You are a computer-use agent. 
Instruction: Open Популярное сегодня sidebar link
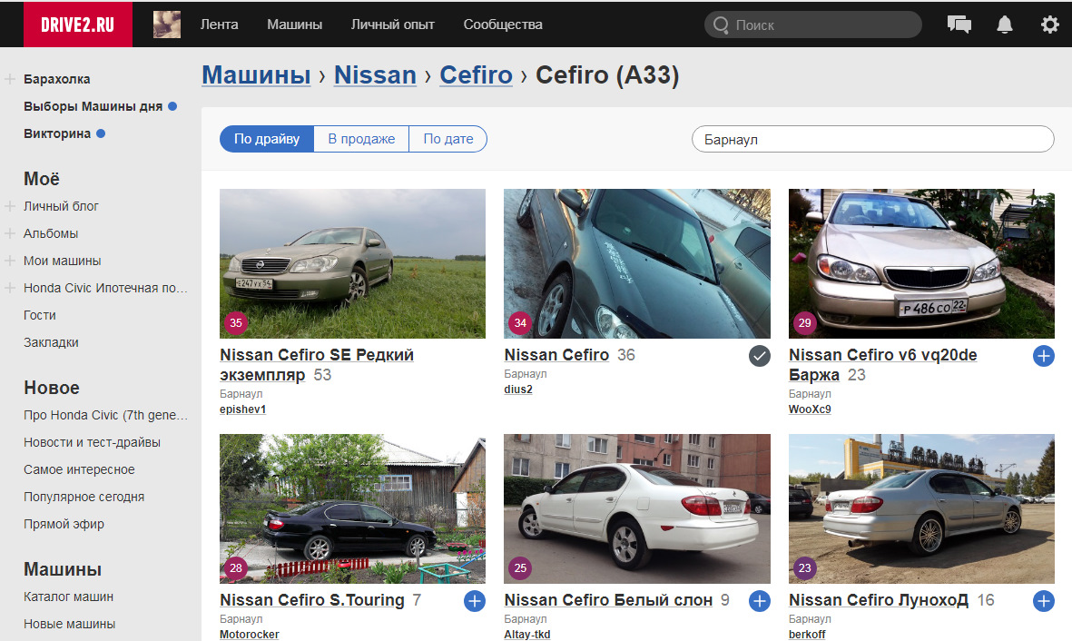click(x=84, y=498)
